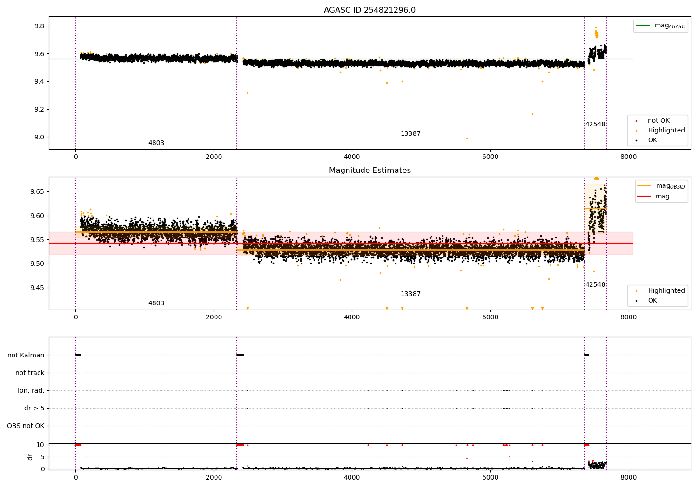Click the "9.0" y-axis tick label
The height and width of the screenshot is (488, 698).
(x=40, y=137)
